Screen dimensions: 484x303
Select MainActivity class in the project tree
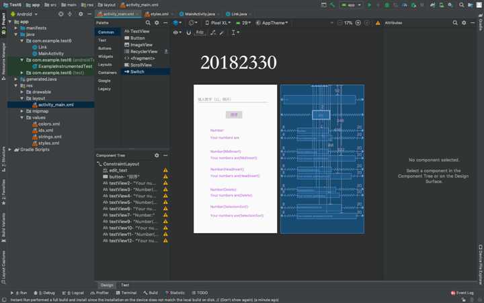click(48, 53)
